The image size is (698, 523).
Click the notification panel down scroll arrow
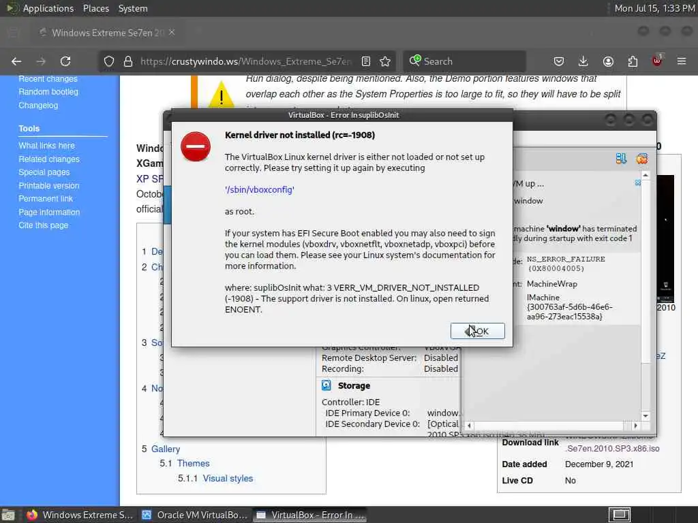point(646,416)
